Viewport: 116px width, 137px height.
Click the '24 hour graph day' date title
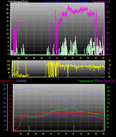click(x=65, y=1)
